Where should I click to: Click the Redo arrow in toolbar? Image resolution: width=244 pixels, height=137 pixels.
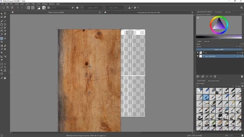(22, 8)
